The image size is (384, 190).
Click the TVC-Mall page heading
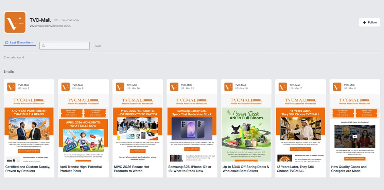40,20
